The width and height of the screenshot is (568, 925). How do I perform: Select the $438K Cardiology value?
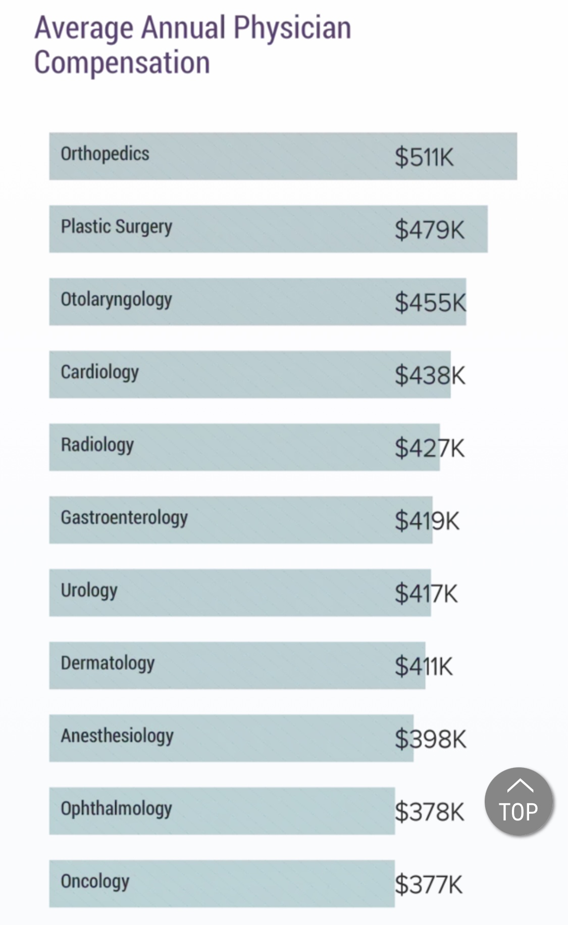click(x=430, y=375)
